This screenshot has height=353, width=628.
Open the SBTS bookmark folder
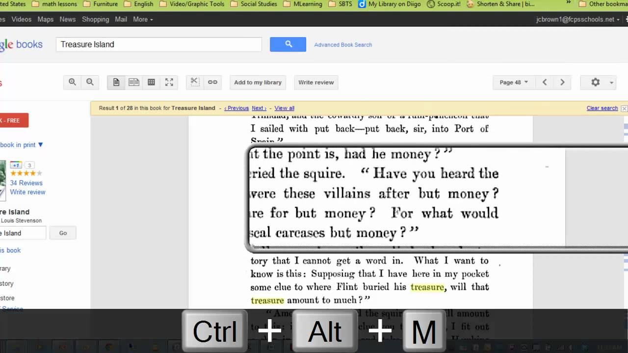pyautogui.click(x=340, y=4)
